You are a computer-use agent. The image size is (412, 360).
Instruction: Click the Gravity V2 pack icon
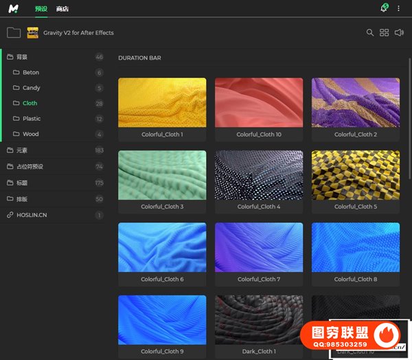pos(32,32)
